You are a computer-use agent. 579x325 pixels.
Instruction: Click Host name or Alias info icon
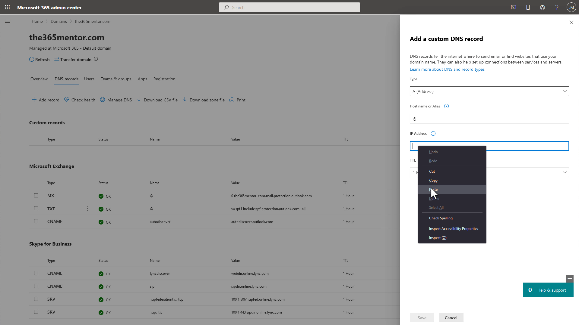click(x=447, y=106)
